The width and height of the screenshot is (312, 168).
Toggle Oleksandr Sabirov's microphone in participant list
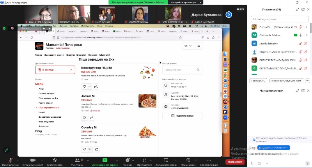pos(300,35)
